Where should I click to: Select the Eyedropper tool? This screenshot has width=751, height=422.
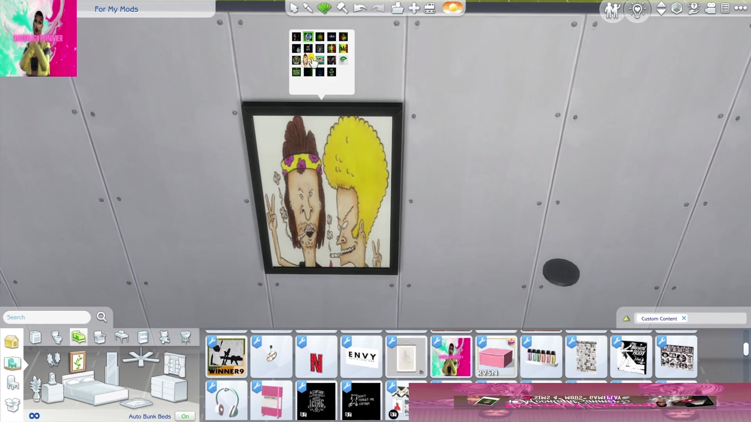pos(308,8)
